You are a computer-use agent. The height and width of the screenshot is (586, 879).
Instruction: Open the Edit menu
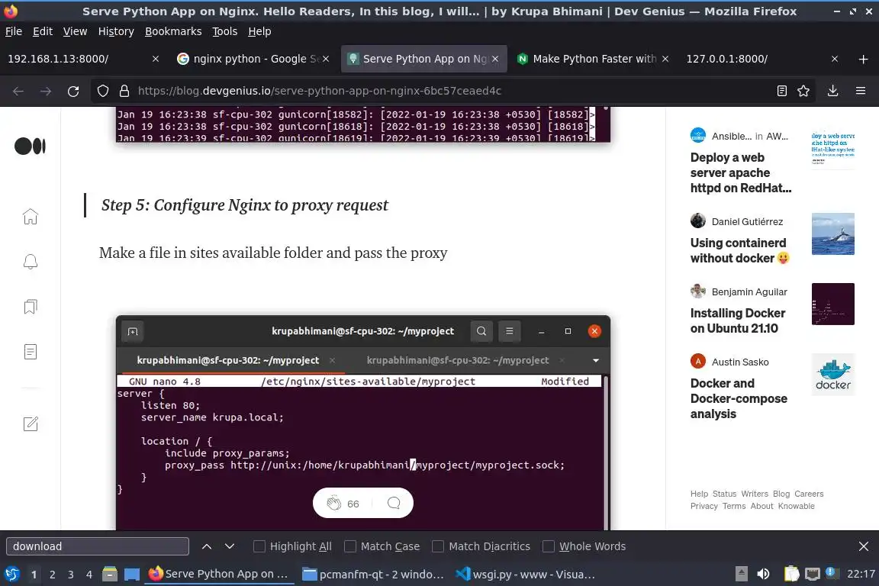pyautogui.click(x=43, y=31)
